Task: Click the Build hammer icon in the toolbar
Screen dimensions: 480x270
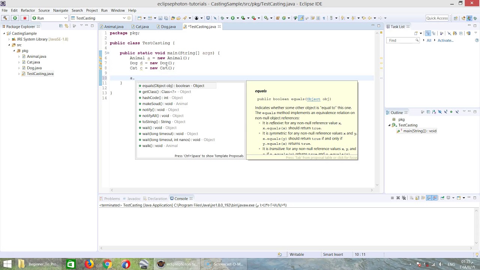Action: point(5,18)
